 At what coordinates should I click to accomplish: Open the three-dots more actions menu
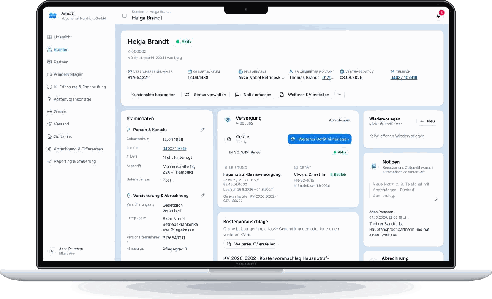340,95
